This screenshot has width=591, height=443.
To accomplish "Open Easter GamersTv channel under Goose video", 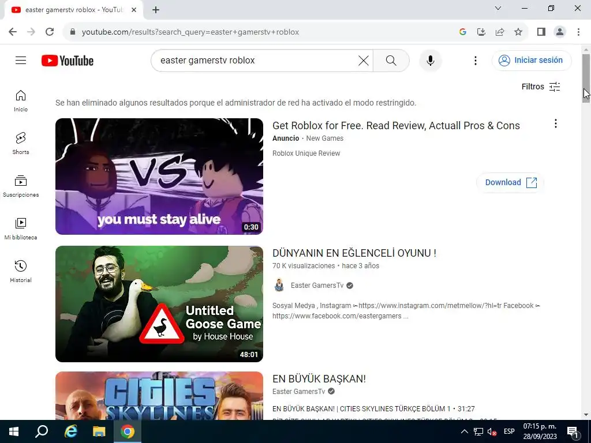I will 317,286.
